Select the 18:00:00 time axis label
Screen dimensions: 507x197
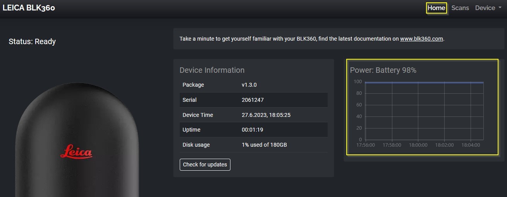coord(418,145)
